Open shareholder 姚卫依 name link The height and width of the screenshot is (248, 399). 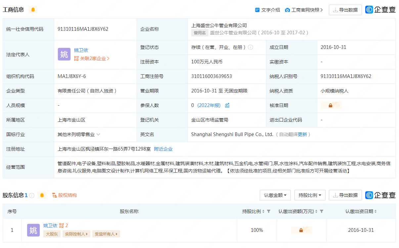pos(50,226)
